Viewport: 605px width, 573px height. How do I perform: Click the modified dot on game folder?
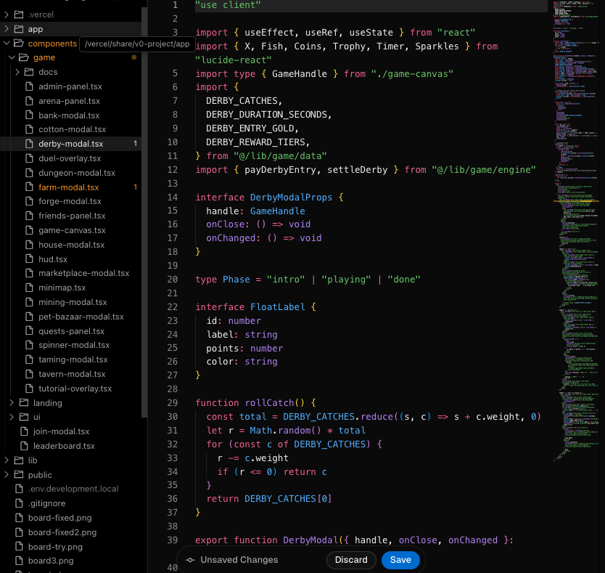(134, 57)
